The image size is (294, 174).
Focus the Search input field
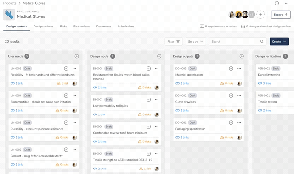click(x=237, y=42)
